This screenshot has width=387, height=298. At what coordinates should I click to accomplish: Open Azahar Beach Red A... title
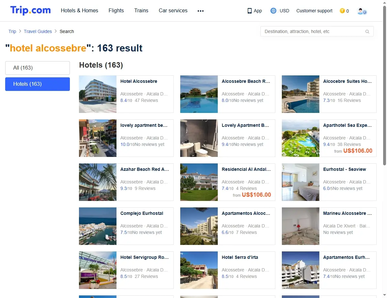click(x=145, y=169)
